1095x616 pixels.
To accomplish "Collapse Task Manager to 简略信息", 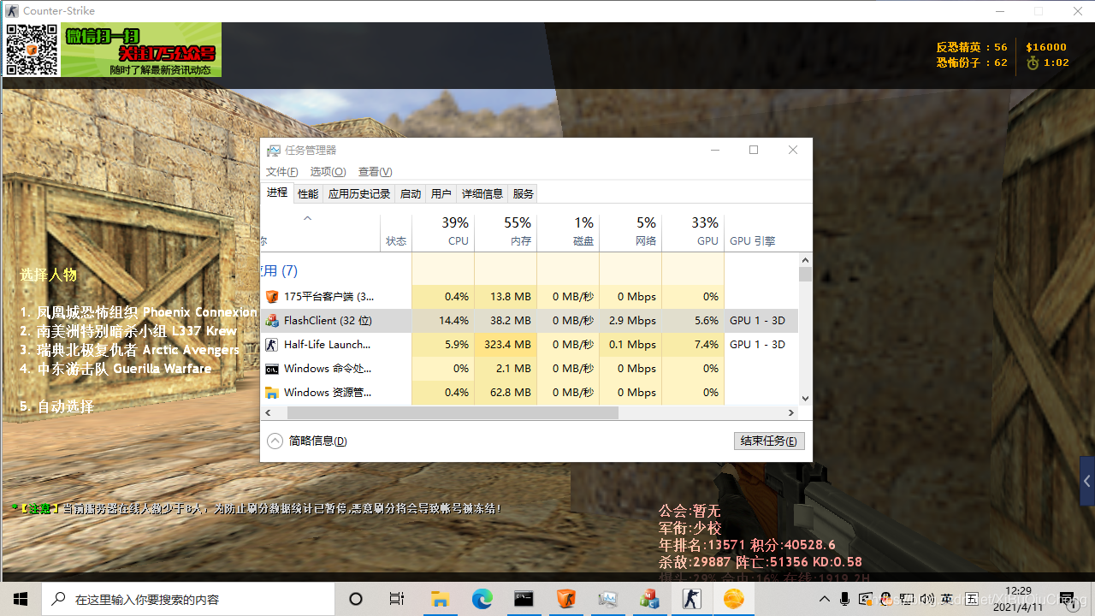I will coord(307,441).
